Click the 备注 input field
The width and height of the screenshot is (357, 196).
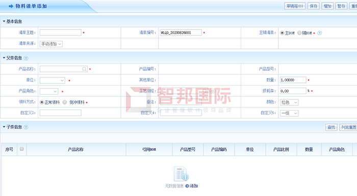(x=181, y=102)
